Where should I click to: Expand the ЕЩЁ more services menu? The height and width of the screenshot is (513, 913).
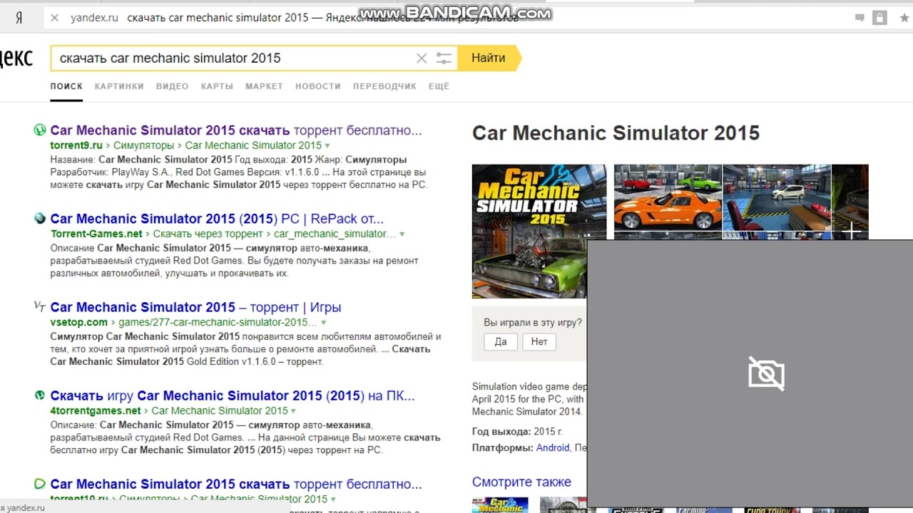coord(439,86)
